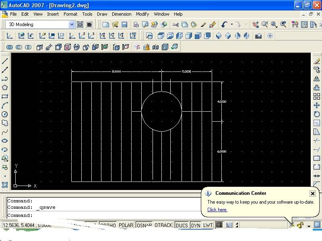Click the Plot (printer) icon

point(136,25)
